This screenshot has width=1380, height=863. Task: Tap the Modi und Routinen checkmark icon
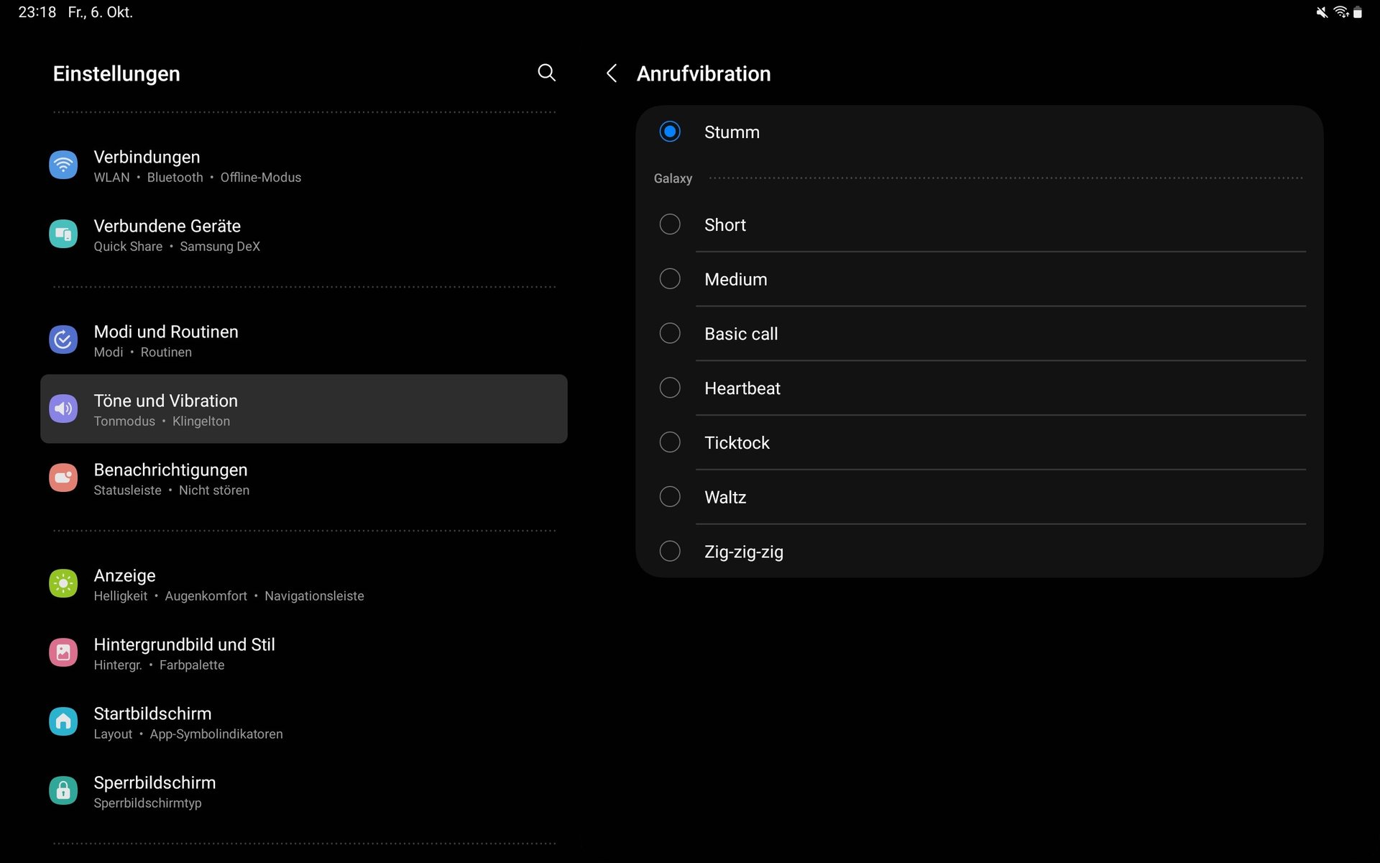63,340
